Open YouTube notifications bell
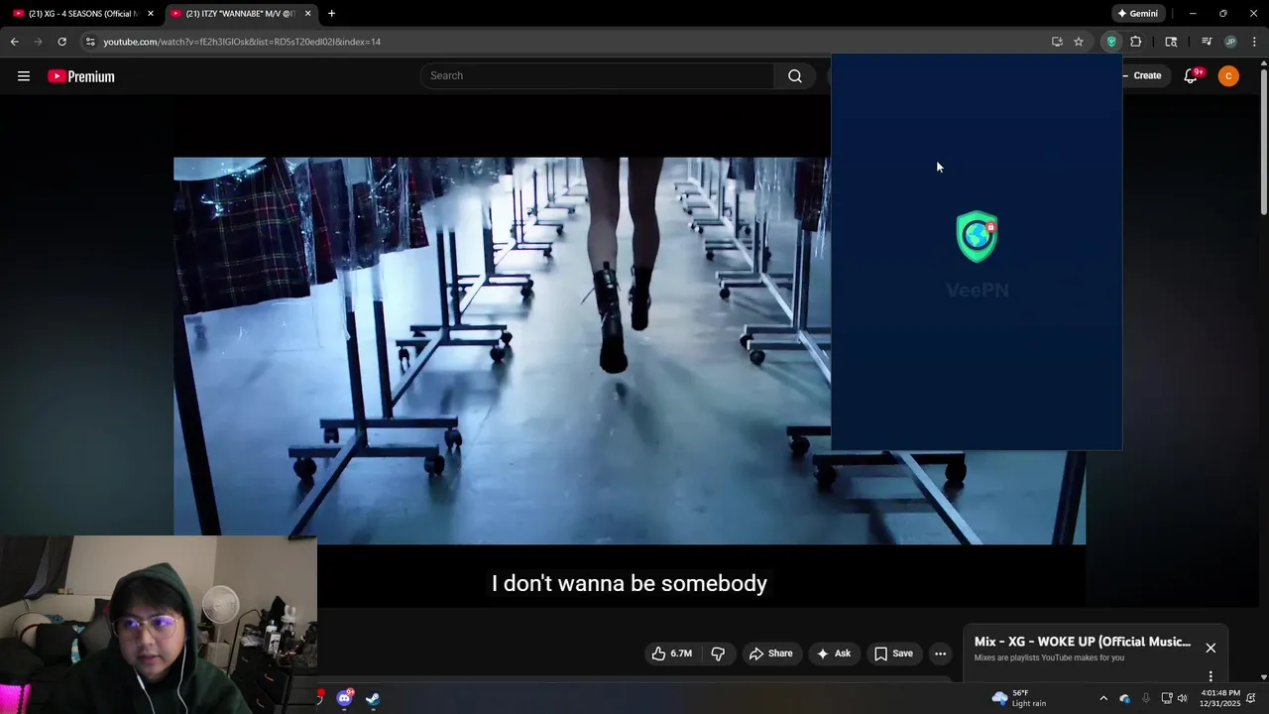This screenshot has width=1269, height=714. (x=1192, y=76)
